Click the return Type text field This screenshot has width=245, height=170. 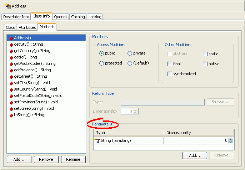[x=162, y=102]
